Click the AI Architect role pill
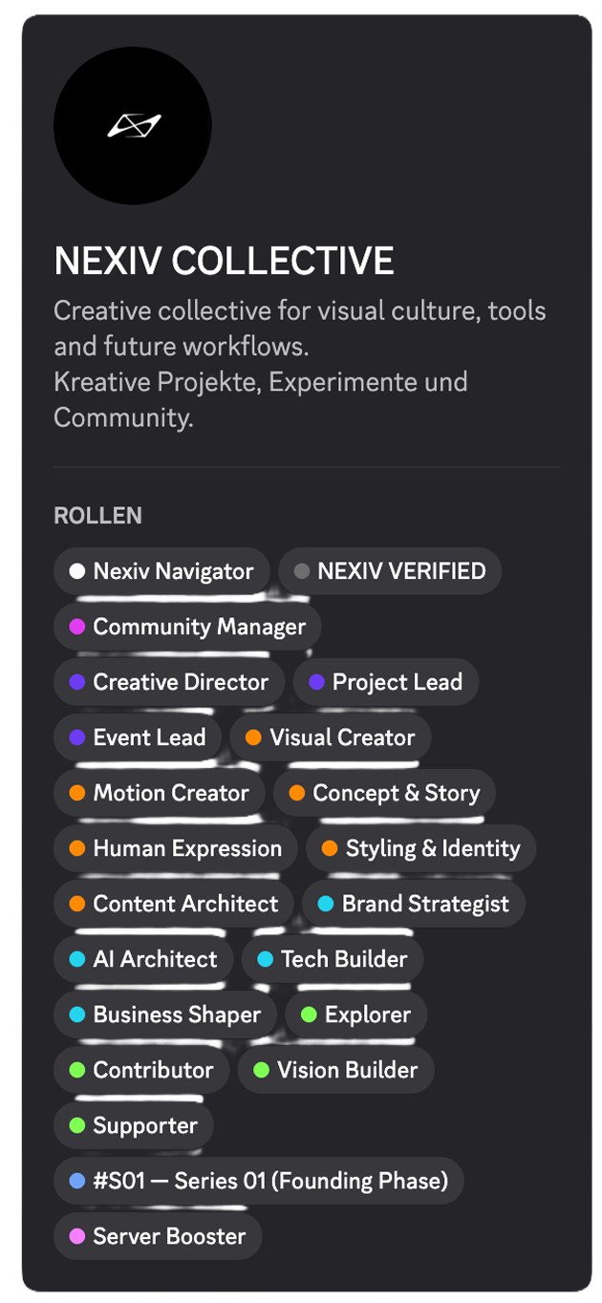The width and height of the screenshot is (602, 1303). [x=143, y=959]
